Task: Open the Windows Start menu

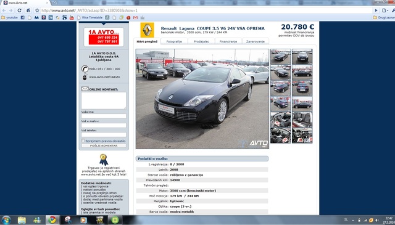Action: coord(6,220)
